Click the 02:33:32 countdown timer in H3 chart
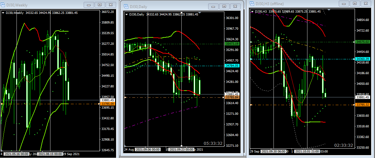 (x=344, y=145)
